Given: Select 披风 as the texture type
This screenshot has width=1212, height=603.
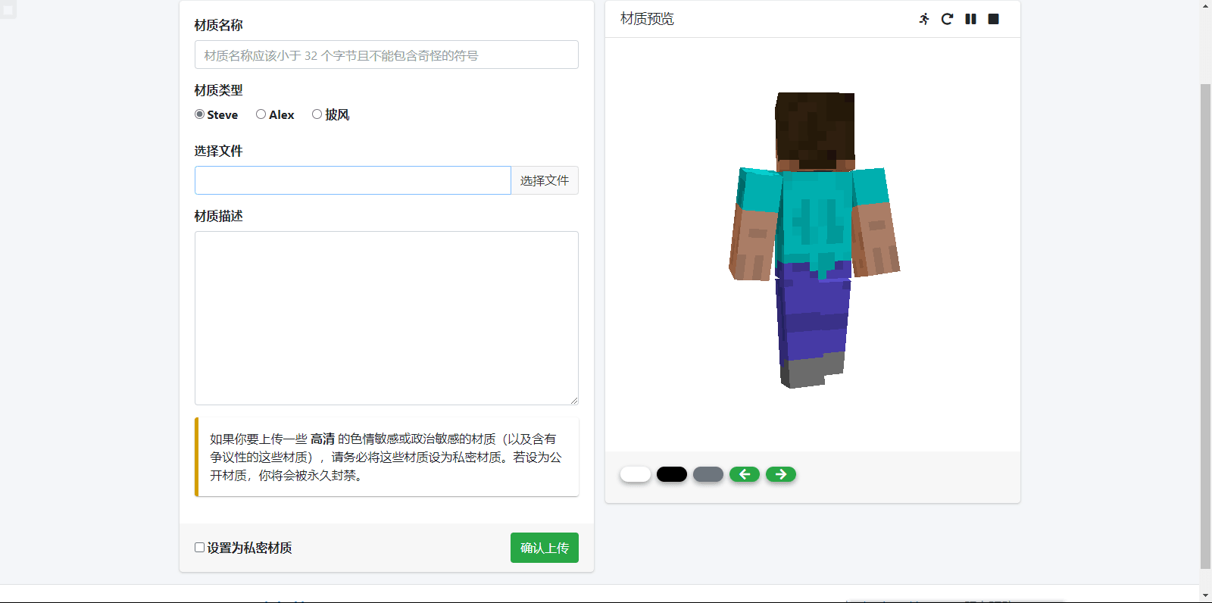Looking at the screenshot, I should (317, 114).
